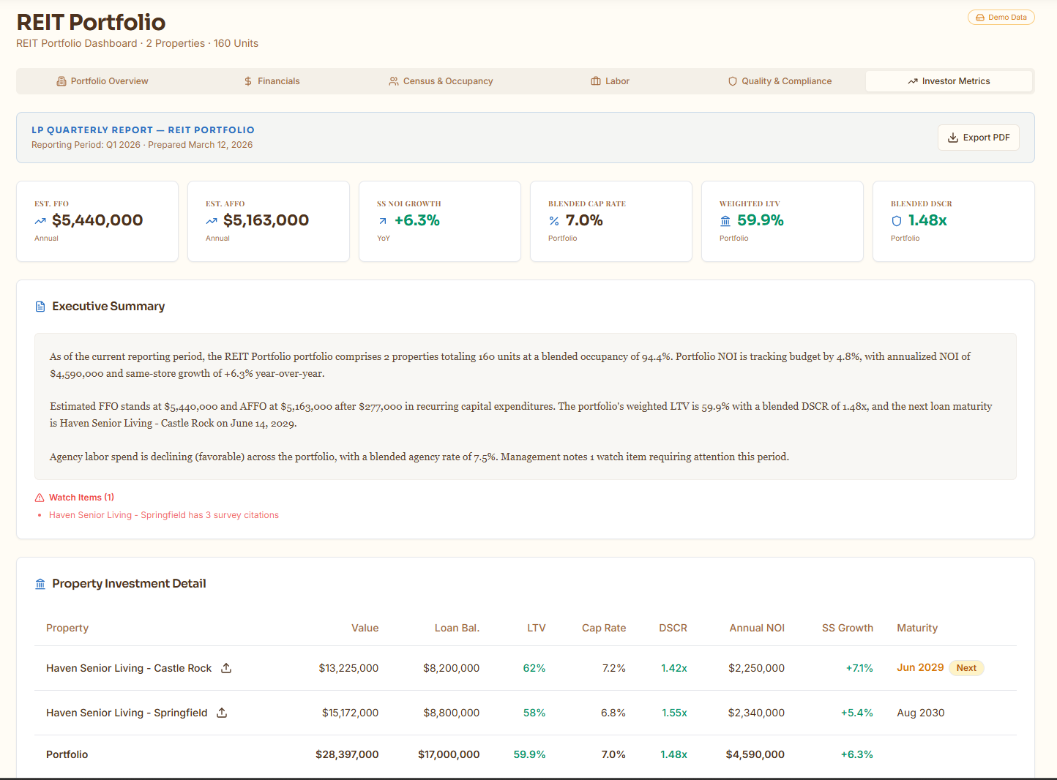1057x780 pixels.
Task: Switch to the Financials tab
Action: (272, 81)
